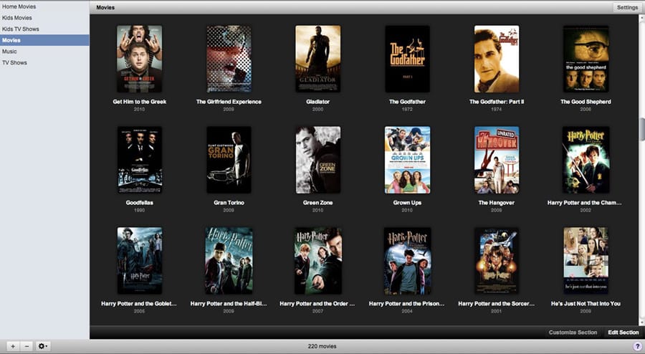
Task: Click the Green Zone title text
Action: coord(318,203)
